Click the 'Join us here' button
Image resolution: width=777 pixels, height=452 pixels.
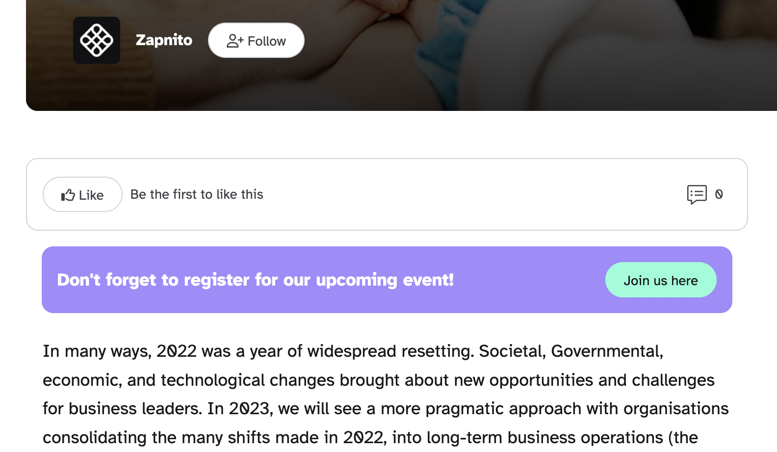coord(660,280)
